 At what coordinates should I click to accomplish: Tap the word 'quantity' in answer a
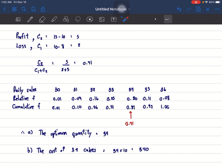click(x=82, y=134)
